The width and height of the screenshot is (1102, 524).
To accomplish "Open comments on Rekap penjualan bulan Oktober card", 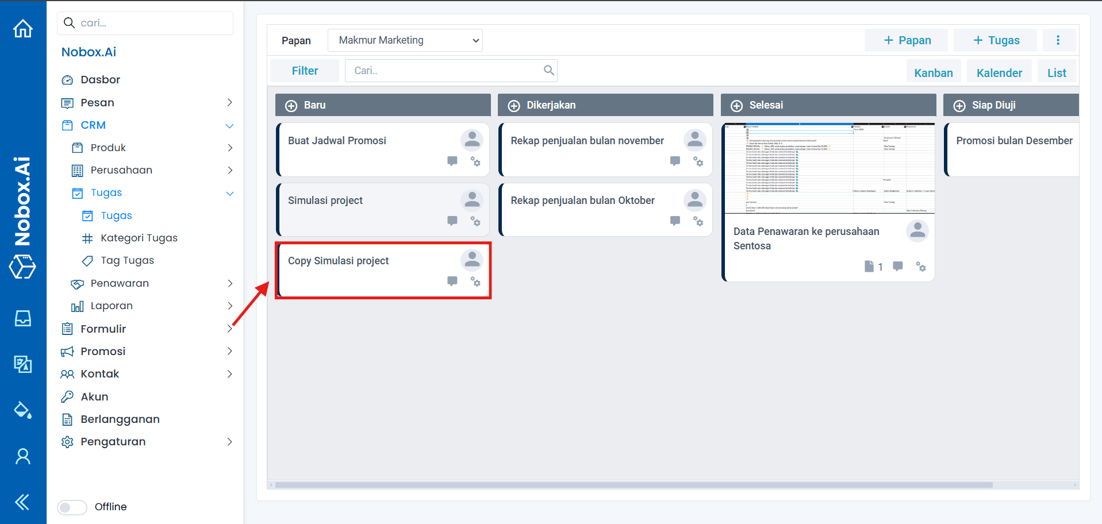I will tap(674, 221).
